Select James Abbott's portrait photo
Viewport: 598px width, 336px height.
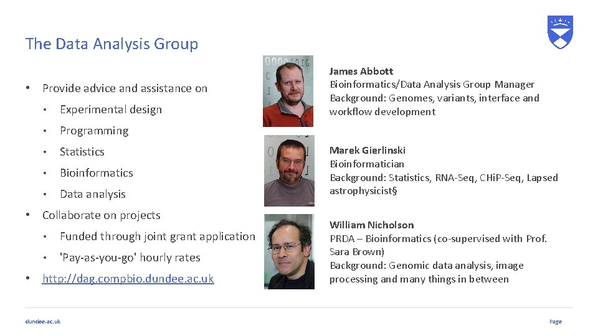click(x=288, y=91)
